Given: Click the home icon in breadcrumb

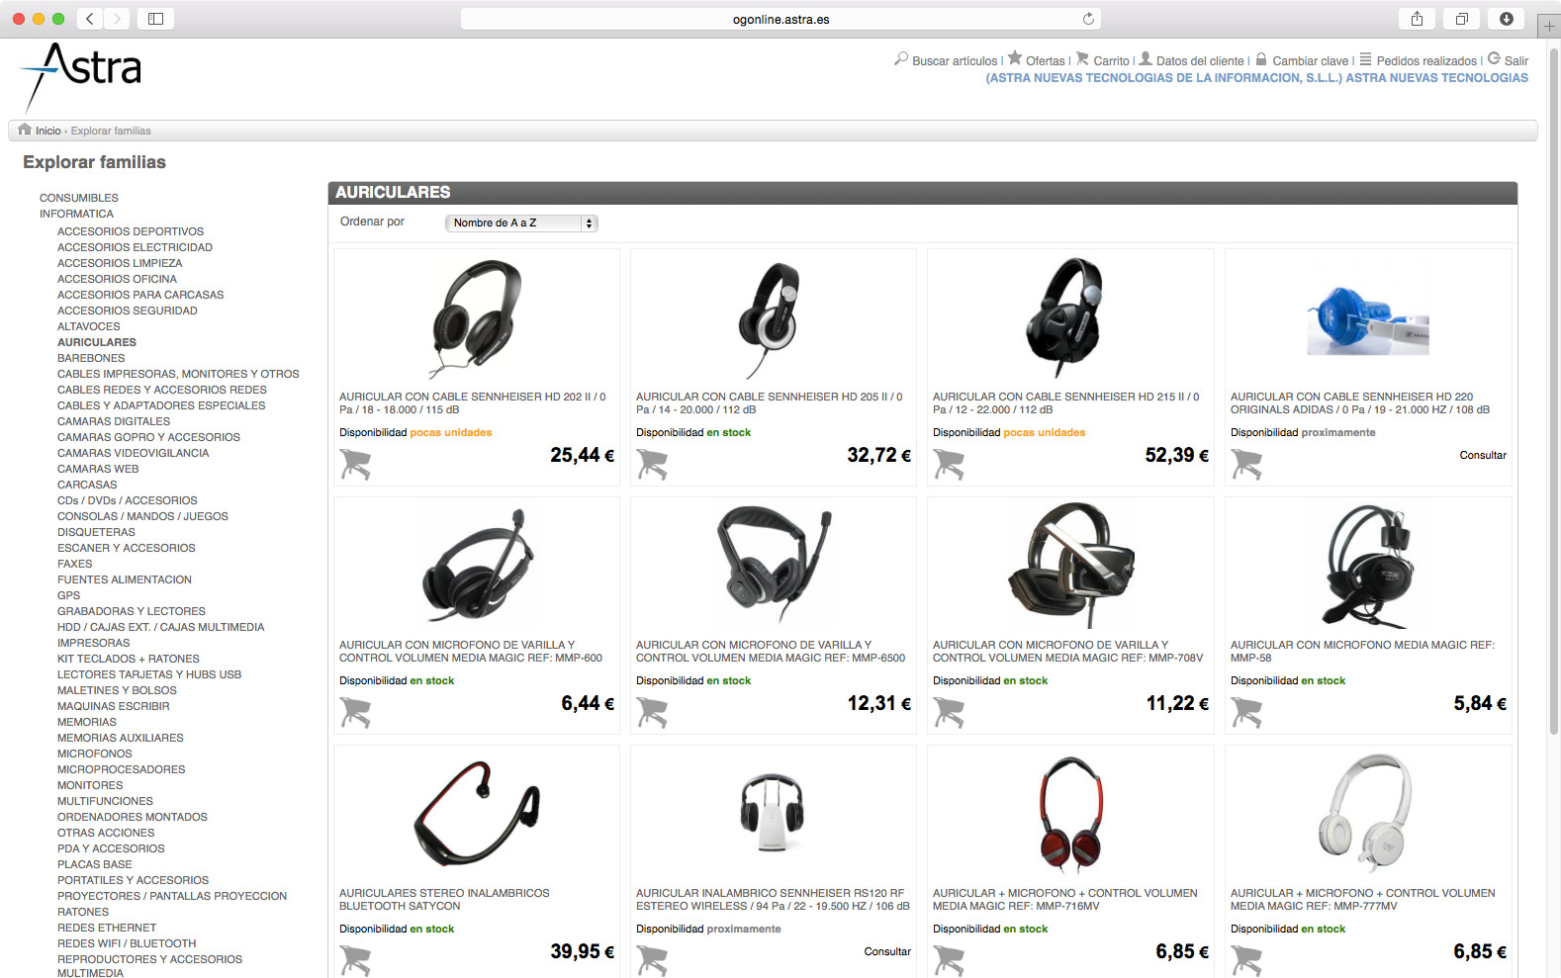Looking at the screenshot, I should (25, 130).
